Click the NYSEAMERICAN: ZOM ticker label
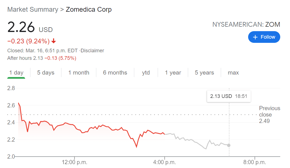The height and width of the screenshot is (168, 290). [246, 24]
